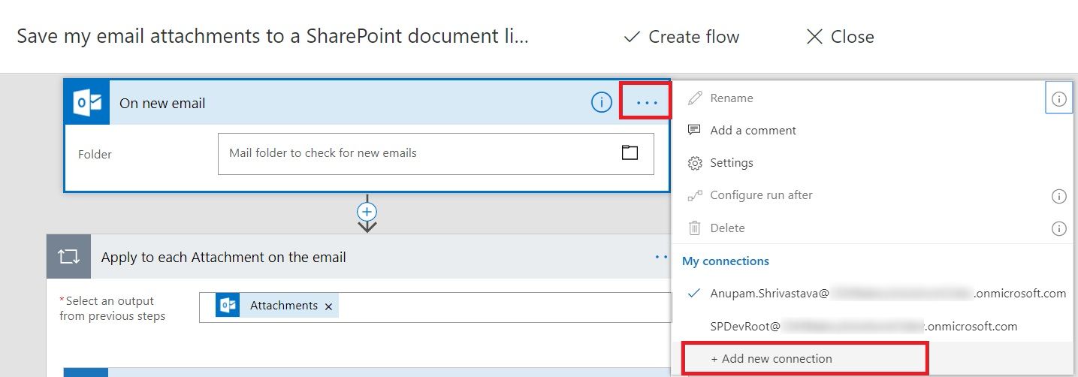The height and width of the screenshot is (377, 1078).
Task: Click the plus insert step icon between steps
Action: [367, 210]
